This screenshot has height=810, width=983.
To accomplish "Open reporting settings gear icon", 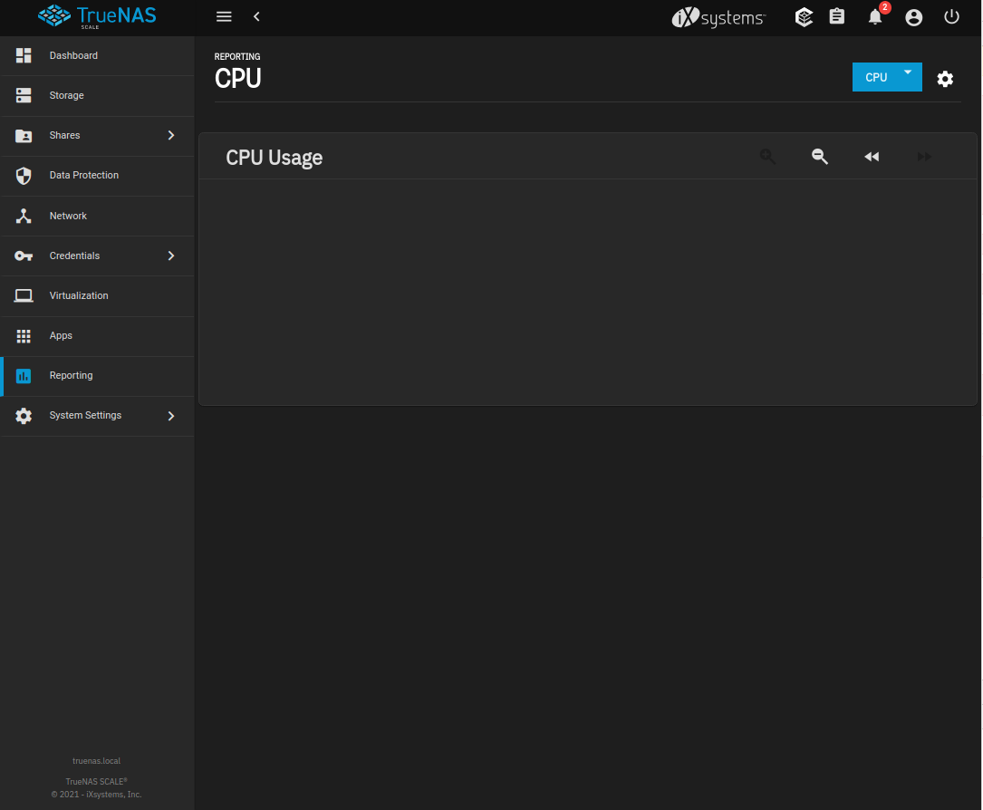I will click(945, 78).
